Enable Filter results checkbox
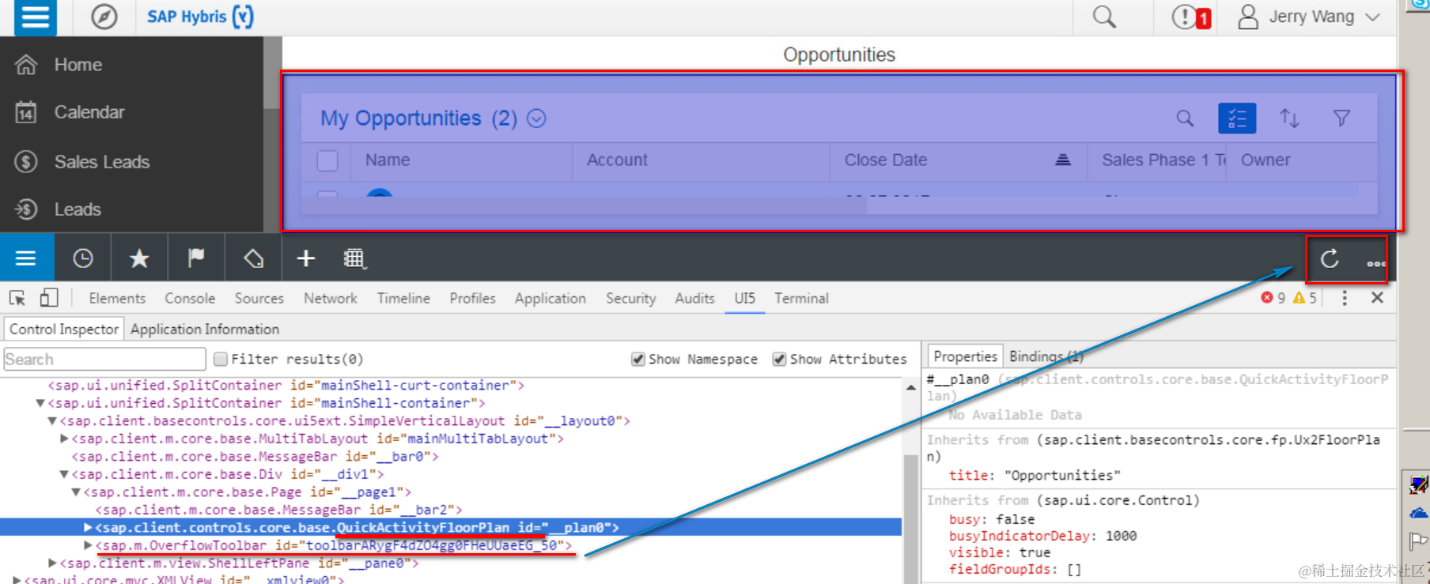This screenshot has width=1430, height=584. click(x=221, y=360)
